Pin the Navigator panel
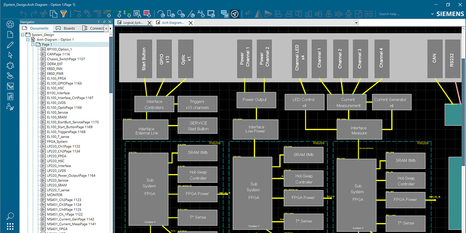 coord(103,22)
